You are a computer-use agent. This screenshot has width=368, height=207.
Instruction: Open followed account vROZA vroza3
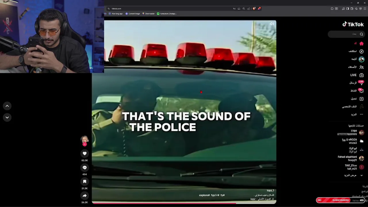[x=353, y=141]
